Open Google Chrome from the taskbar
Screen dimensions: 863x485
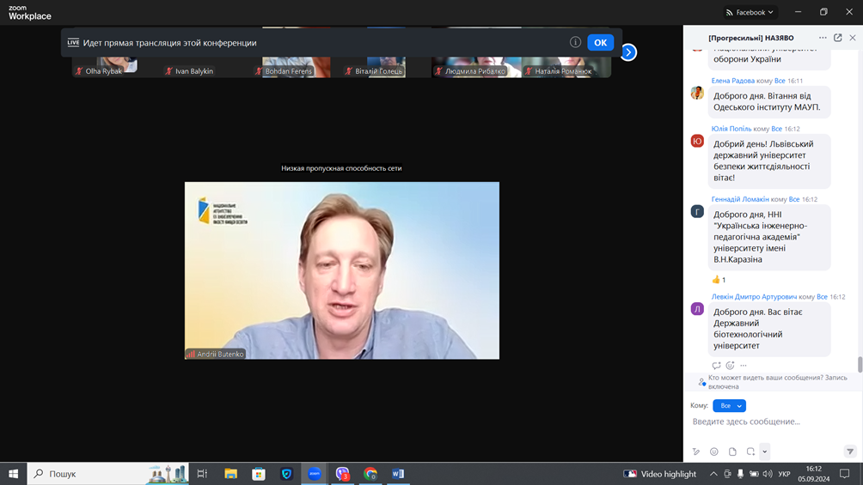coord(370,474)
